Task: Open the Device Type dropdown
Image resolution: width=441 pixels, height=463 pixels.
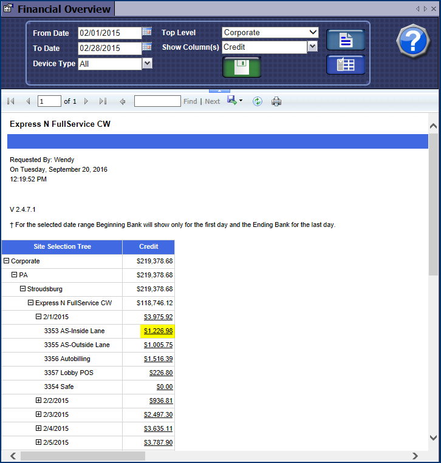Action: point(146,63)
